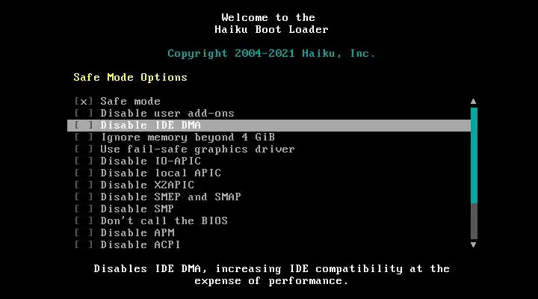
Task: Uncheck the Safe mode checkbox
Action: 84,101
